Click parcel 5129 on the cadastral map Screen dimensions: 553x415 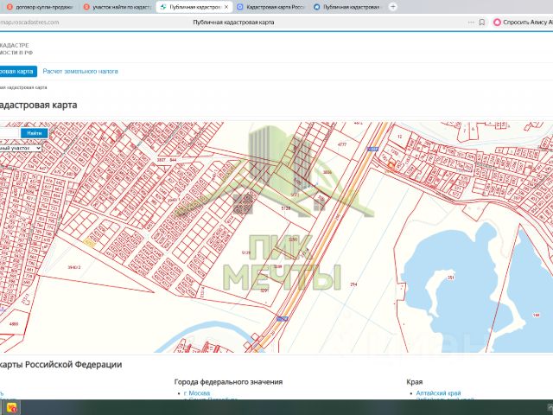point(246,252)
